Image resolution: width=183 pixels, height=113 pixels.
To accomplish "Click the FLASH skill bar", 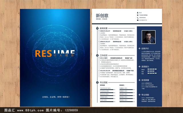I will (x=108, y=102).
